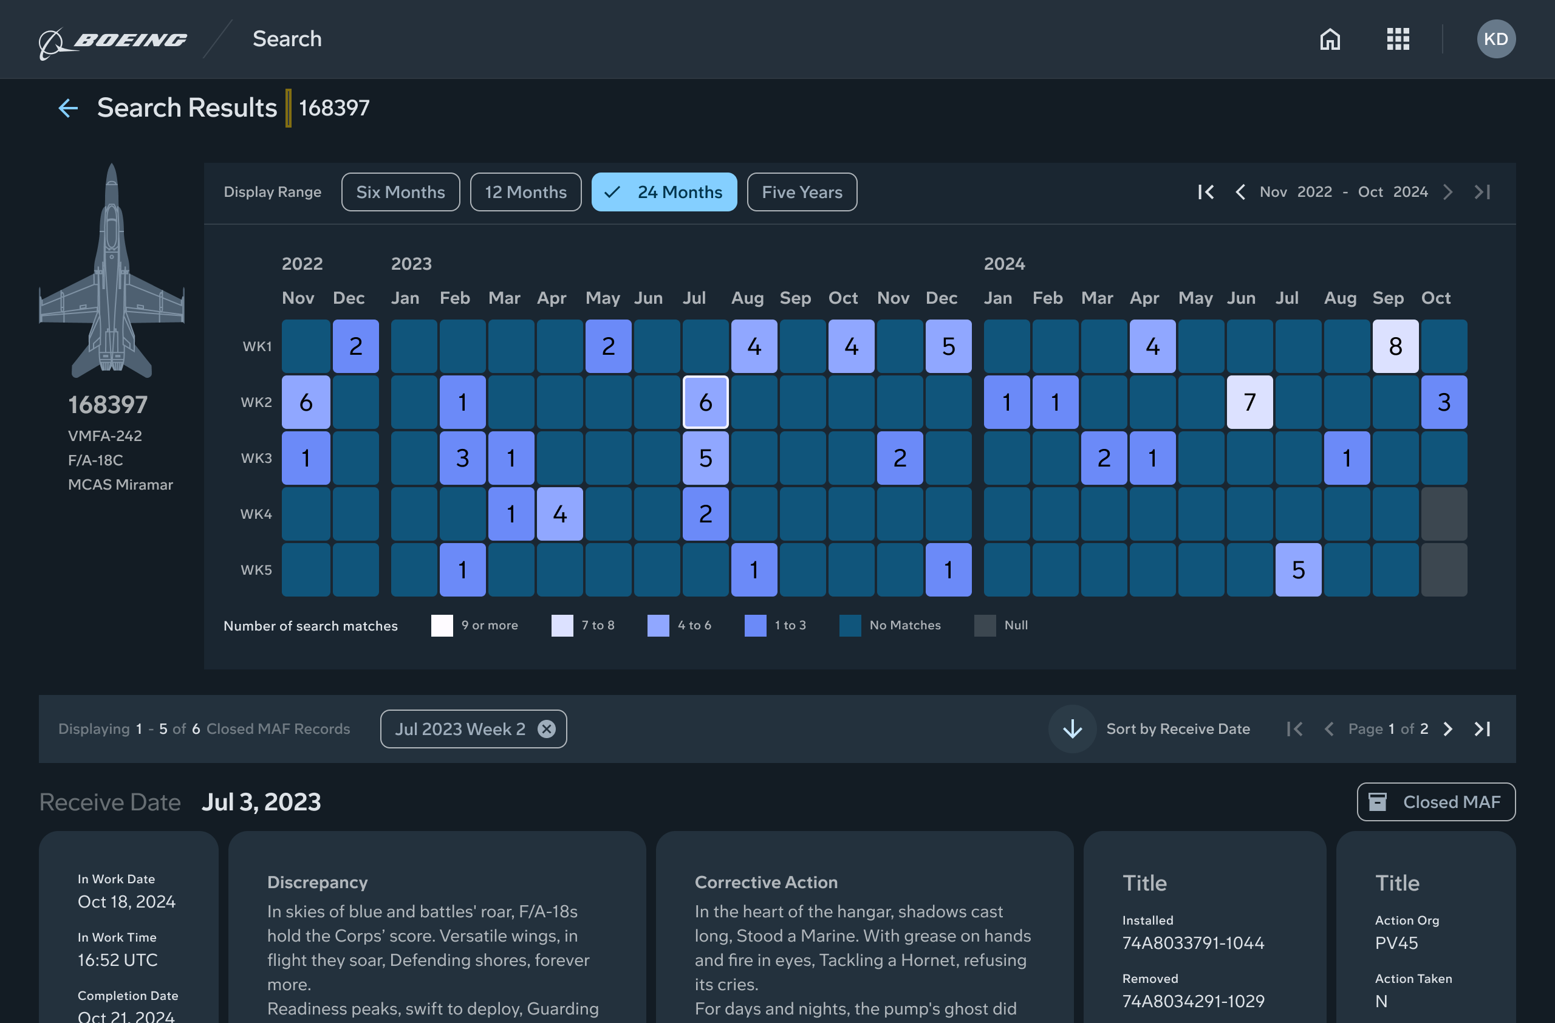Viewport: 1555px width, 1023px height.
Task: Select Apr 2024 WK1 cell with 4 matches
Action: (x=1152, y=346)
